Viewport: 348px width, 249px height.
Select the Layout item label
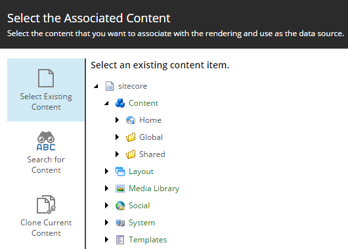click(x=141, y=171)
